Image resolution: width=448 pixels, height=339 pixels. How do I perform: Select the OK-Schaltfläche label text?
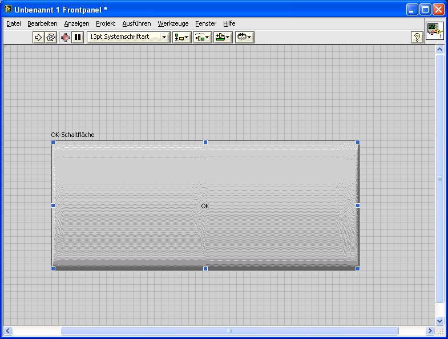(72, 135)
